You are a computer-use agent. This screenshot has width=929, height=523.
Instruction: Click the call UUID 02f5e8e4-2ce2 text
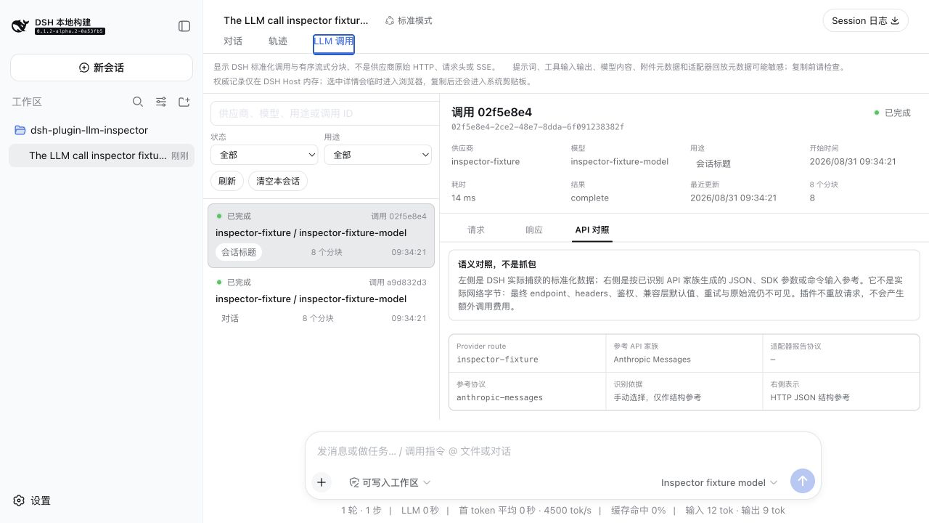tap(538, 126)
